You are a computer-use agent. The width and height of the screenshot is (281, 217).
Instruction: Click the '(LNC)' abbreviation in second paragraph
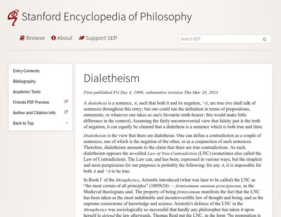tap(204, 153)
